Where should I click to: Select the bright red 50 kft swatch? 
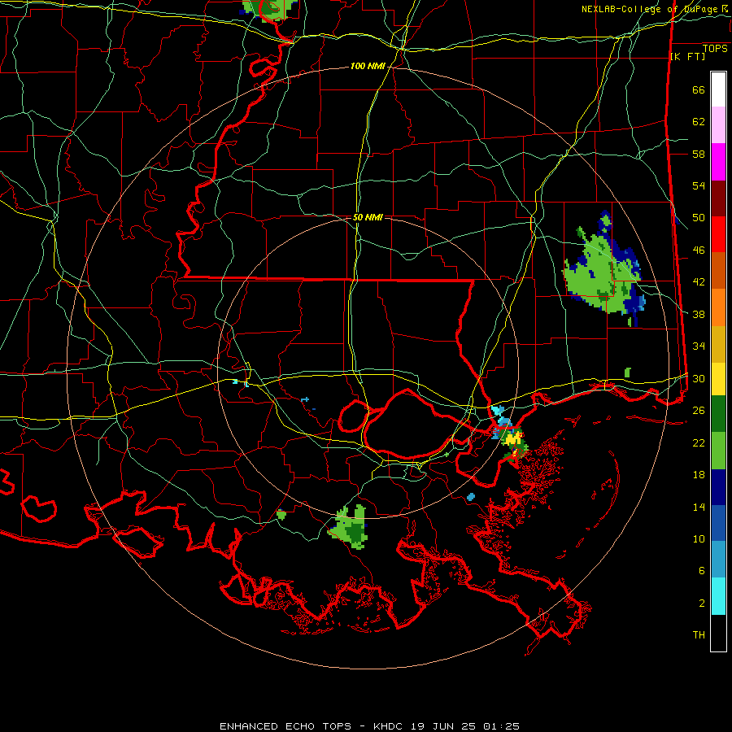click(x=718, y=234)
